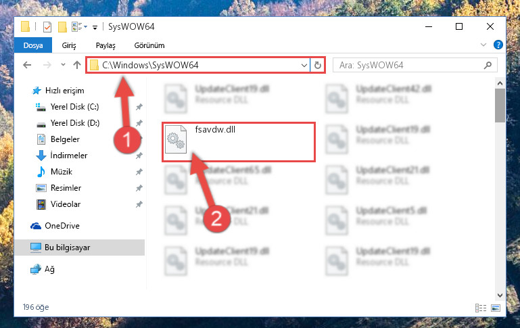This screenshot has width=520, height=328.
Task: Expand recent locations chevron beside forward arrow
Action: [63, 65]
